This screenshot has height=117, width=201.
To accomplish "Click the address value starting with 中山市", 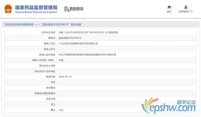I will 87,55.
